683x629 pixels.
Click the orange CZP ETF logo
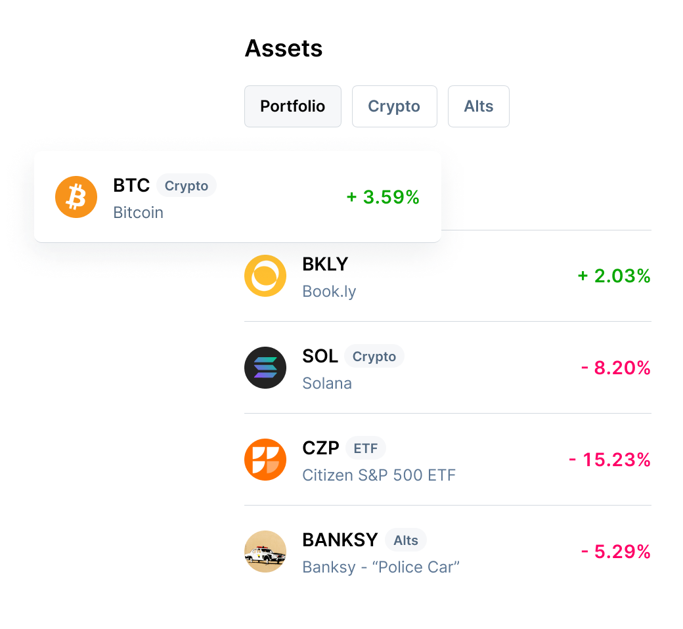tap(265, 460)
